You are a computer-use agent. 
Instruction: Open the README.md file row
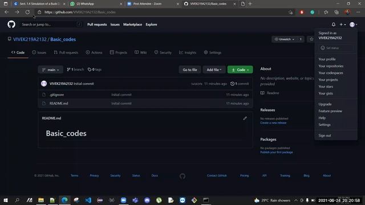59,104
